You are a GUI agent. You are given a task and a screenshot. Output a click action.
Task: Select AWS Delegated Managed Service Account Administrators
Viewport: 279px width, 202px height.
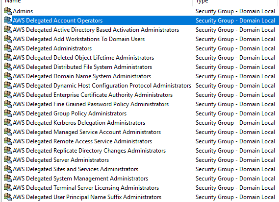pyautogui.click(x=87, y=132)
